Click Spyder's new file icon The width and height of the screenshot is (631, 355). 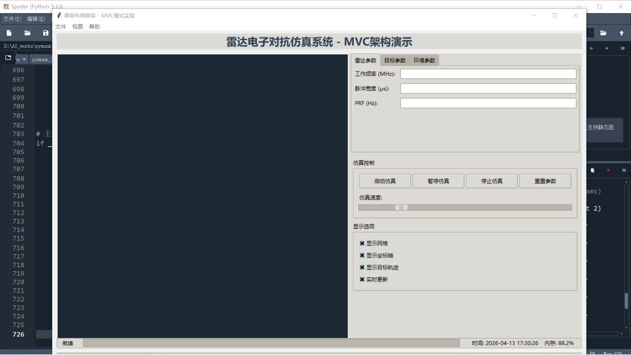point(9,33)
